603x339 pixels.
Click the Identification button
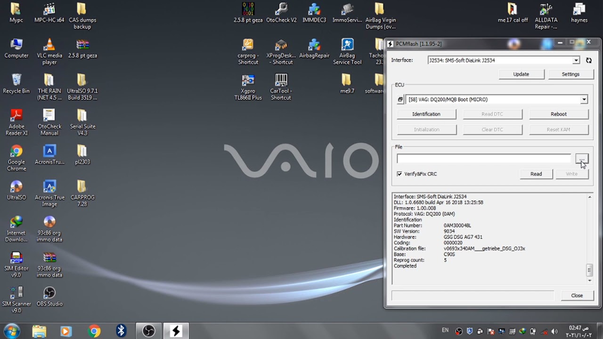(426, 114)
